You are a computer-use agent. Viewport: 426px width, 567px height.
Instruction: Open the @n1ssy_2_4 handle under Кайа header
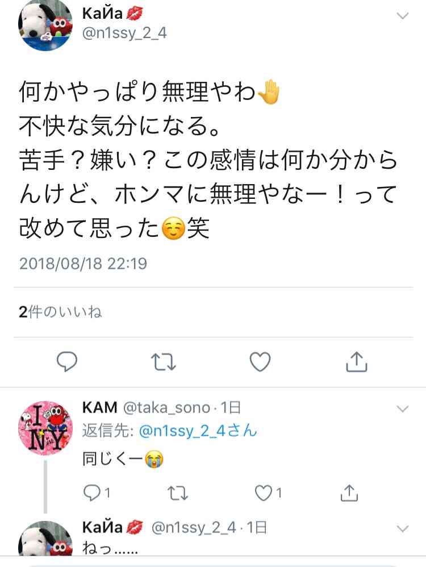(x=124, y=34)
